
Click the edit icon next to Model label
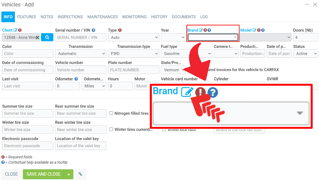point(254,30)
